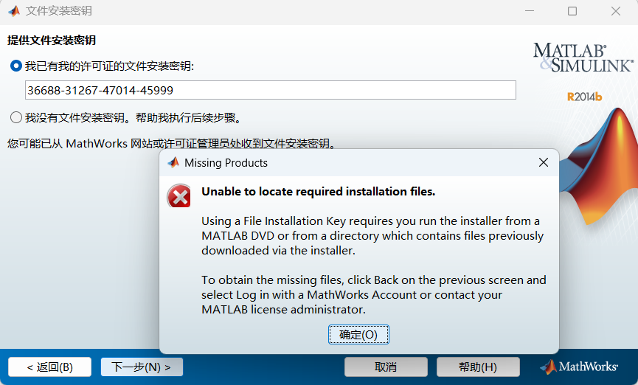Viewport: 638px width, 385px height.
Task: Click the 下一步(N) next button
Action: pos(142,367)
